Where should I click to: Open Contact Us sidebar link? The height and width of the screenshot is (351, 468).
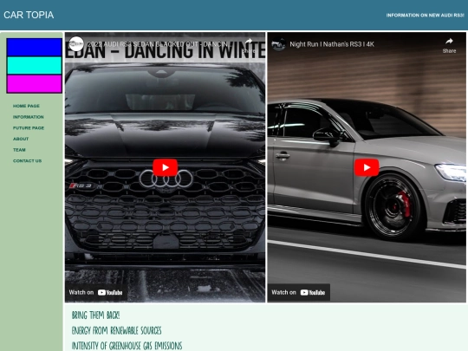pyautogui.click(x=28, y=161)
